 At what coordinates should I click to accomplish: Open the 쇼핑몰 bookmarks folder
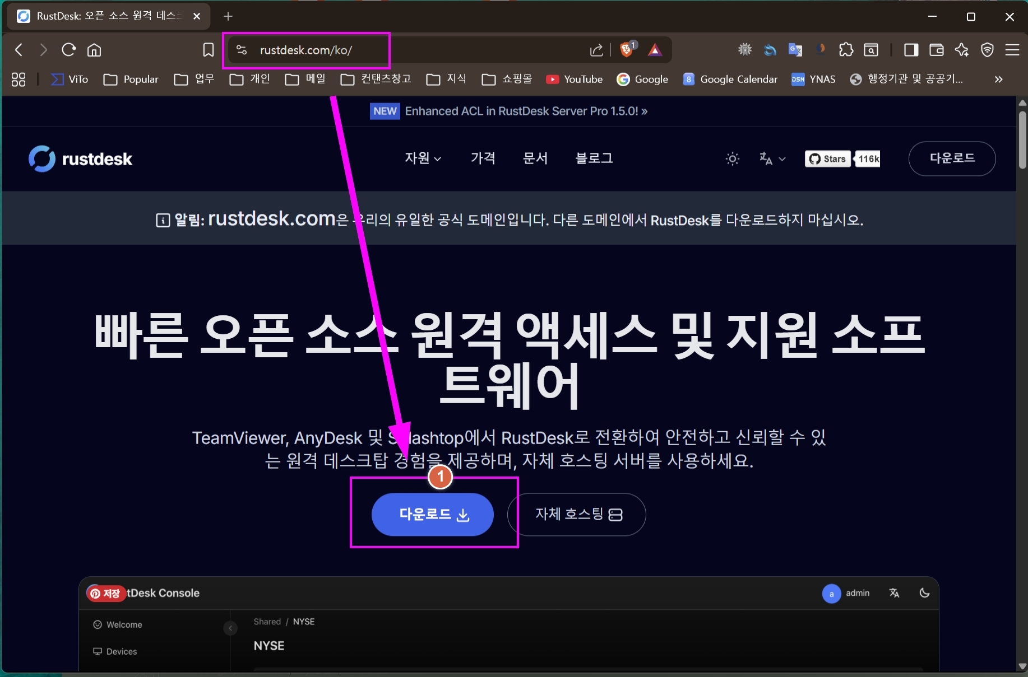tap(507, 80)
